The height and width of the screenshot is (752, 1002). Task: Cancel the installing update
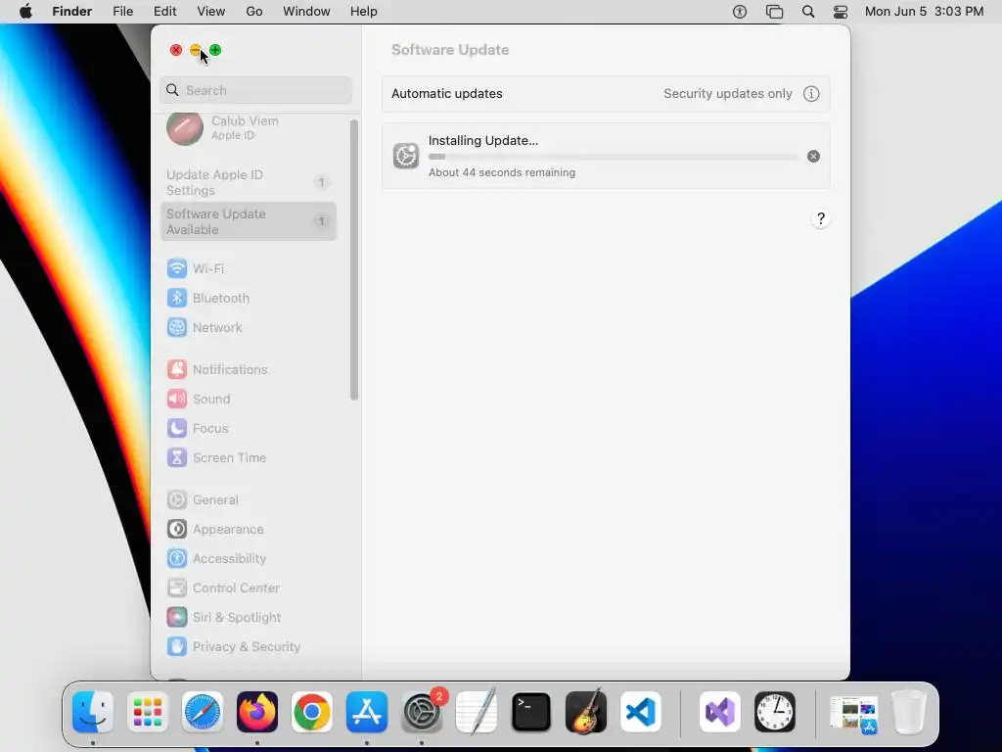[x=813, y=156]
